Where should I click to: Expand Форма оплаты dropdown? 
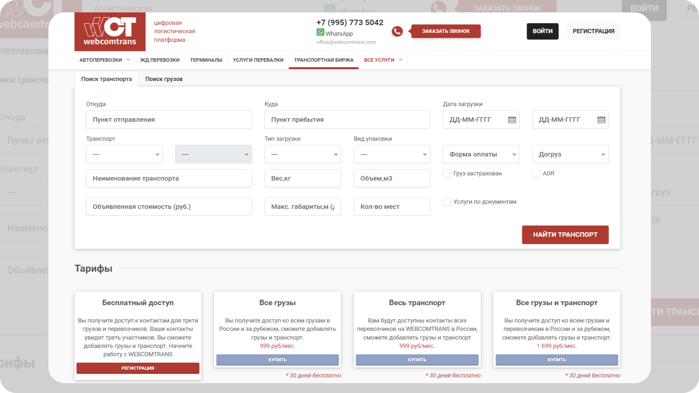tap(481, 154)
